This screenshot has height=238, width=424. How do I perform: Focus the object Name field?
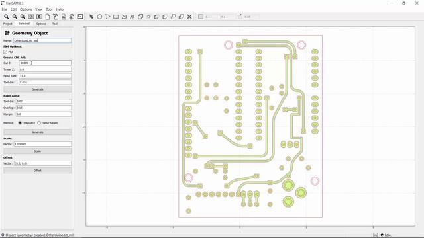pos(42,40)
